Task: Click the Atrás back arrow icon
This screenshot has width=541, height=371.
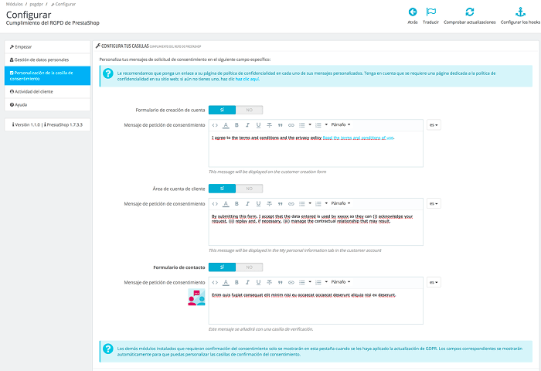Action: tap(413, 12)
